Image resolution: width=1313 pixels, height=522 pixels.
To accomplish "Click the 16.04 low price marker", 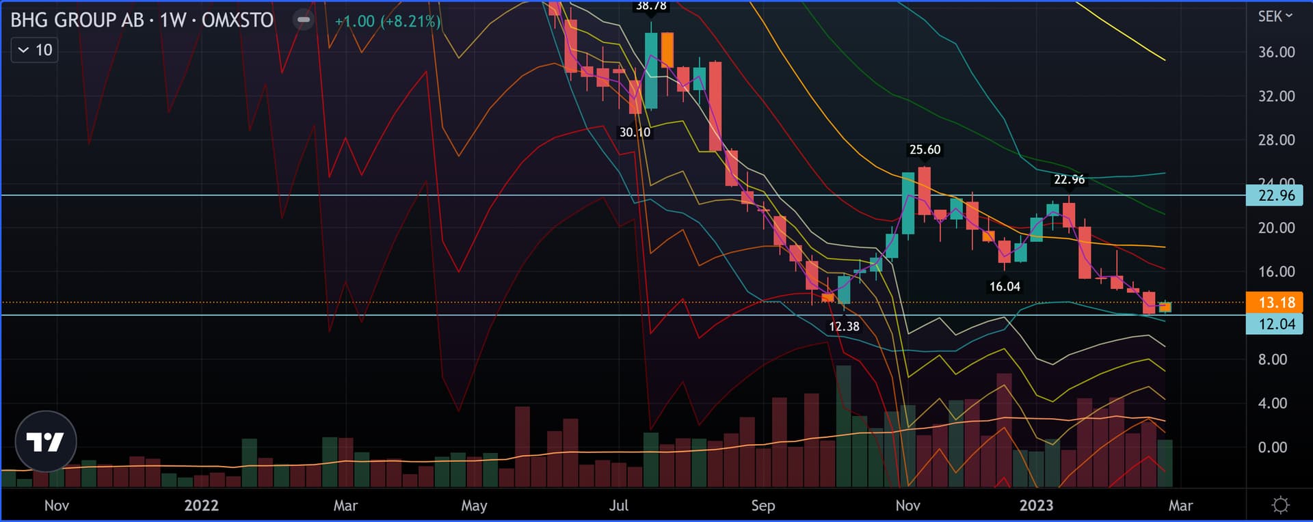I will [x=1005, y=287].
